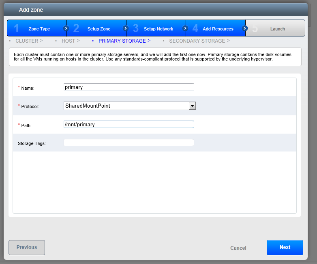Viewport: 317px width, 264px height.
Task: Click the Path label
Action: click(26, 126)
